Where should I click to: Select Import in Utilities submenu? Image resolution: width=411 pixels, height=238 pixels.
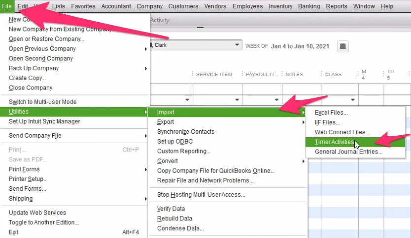227,112
